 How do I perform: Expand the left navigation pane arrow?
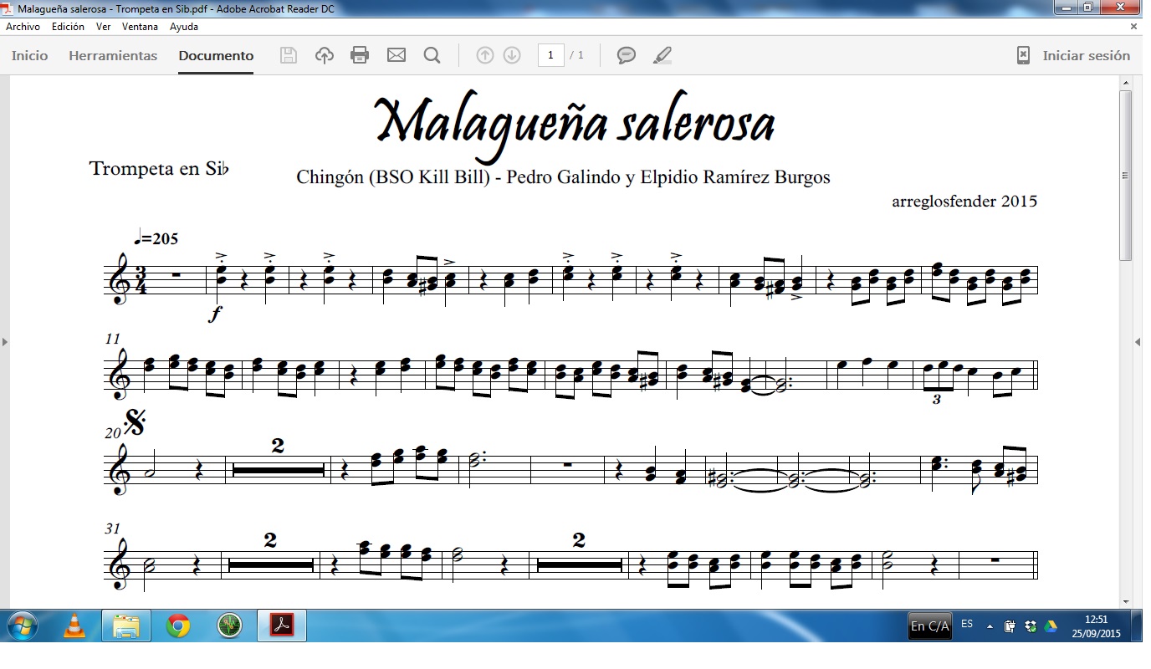[x=4, y=342]
